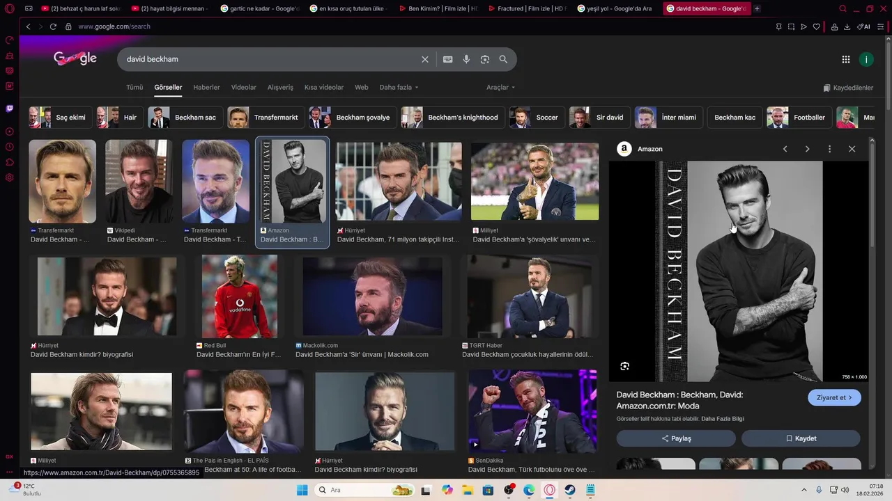Open Opera easy setup menu icon
Screen dimensions: 892x501
(882, 26)
